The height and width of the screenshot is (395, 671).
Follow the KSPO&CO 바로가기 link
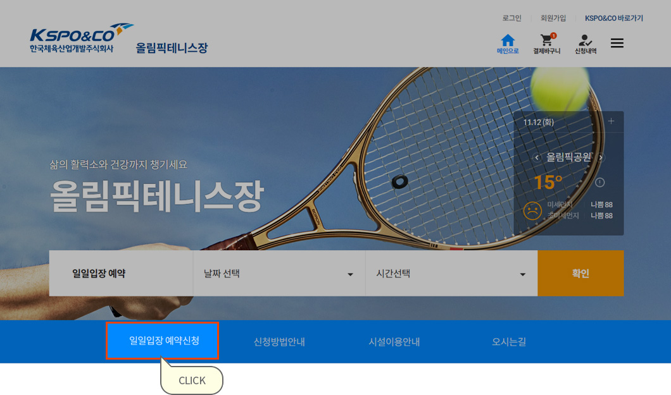pyautogui.click(x=613, y=18)
